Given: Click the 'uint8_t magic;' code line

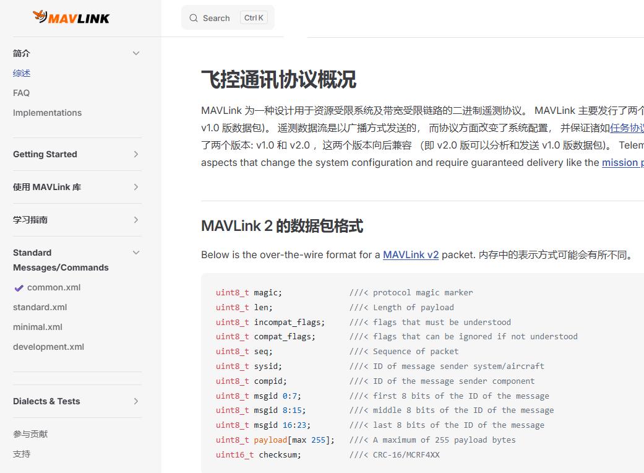Looking at the screenshot, I should pyautogui.click(x=249, y=293).
